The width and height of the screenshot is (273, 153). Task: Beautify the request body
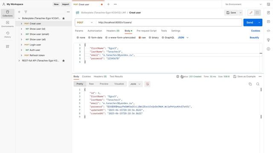click(254, 37)
